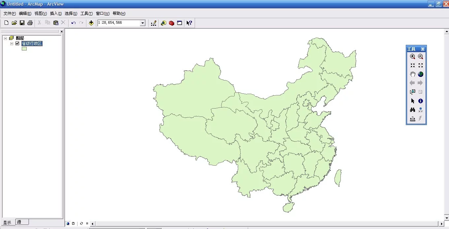Open the 文件 menu
The image size is (449, 229).
pos(10,14)
